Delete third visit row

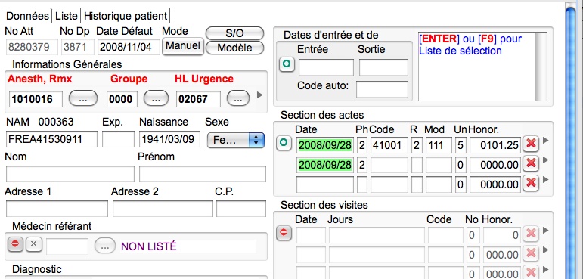point(531,272)
